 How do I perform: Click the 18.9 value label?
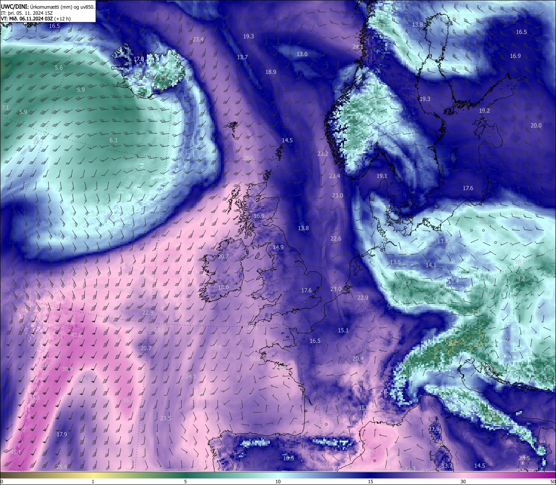click(271, 72)
